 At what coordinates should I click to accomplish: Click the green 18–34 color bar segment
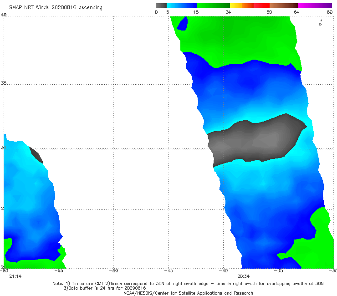tap(213, 5)
